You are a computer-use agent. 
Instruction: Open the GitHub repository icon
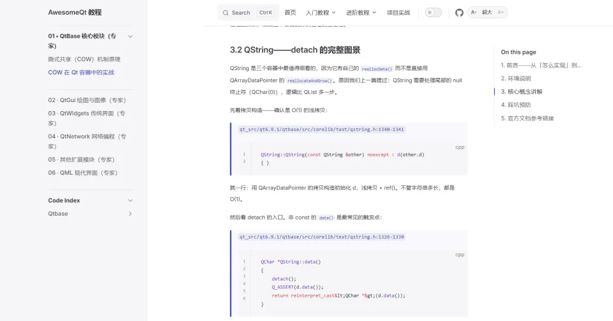(459, 13)
